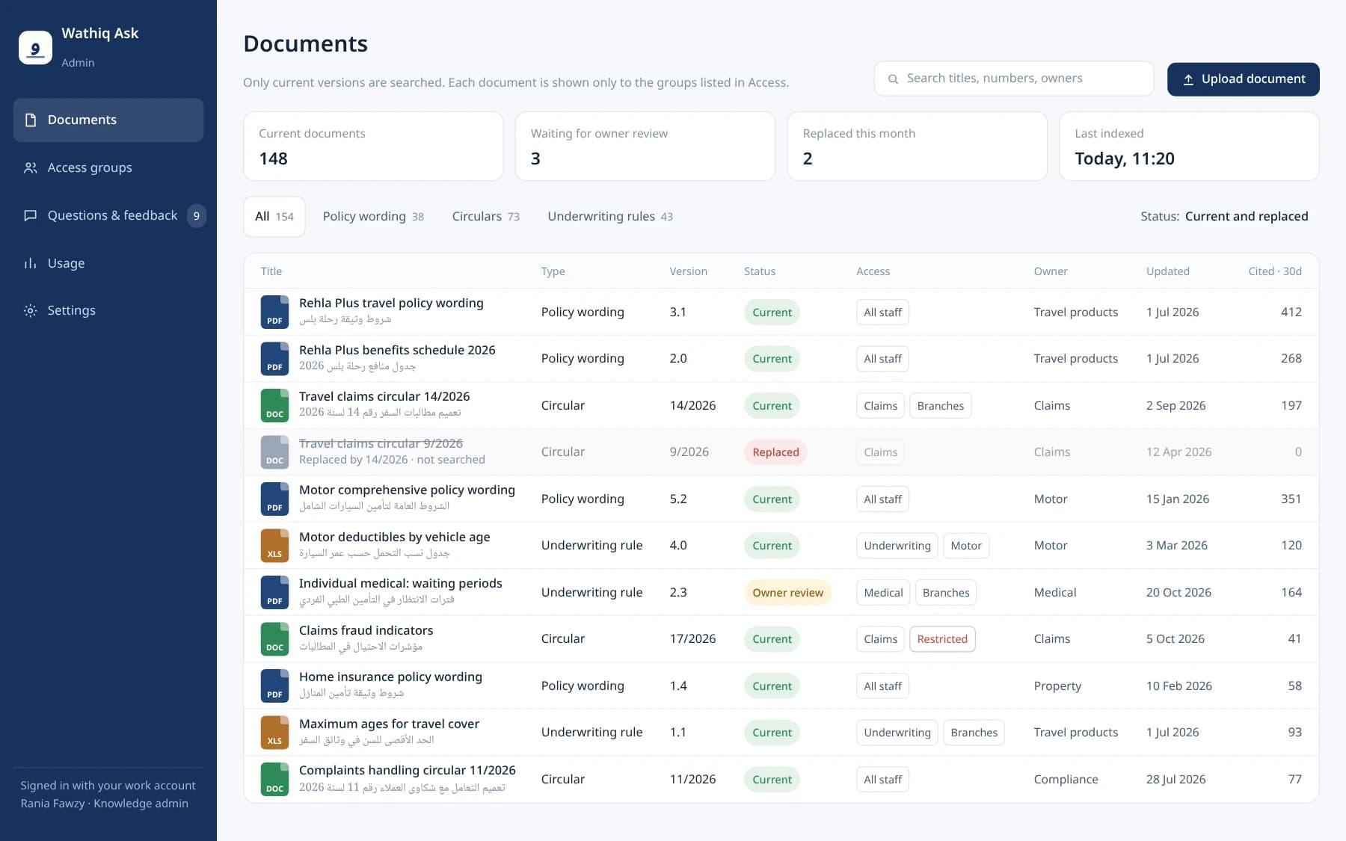The width and height of the screenshot is (1346, 841).
Task: Click the Restricted access tag
Action: point(942,639)
